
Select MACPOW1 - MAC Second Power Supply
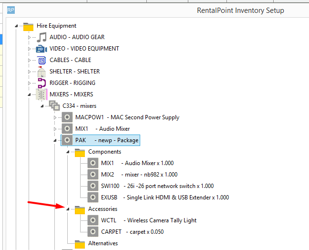pyautogui.click(x=127, y=117)
